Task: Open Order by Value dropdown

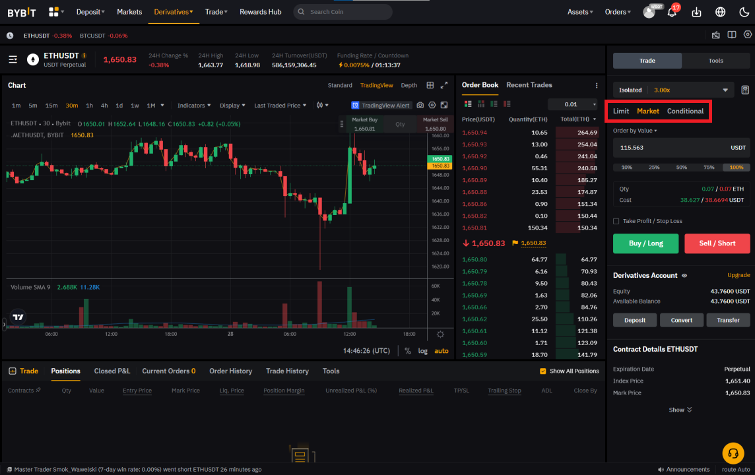Action: (x=635, y=131)
